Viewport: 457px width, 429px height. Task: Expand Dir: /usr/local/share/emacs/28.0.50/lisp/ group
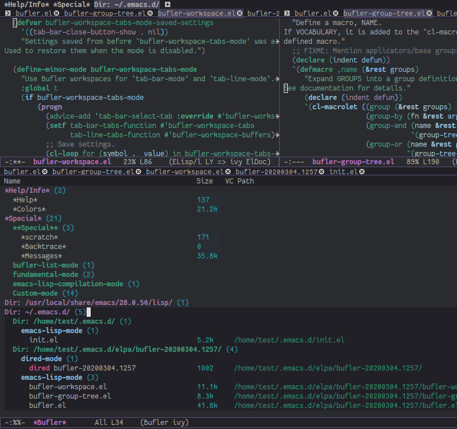tap(97, 303)
